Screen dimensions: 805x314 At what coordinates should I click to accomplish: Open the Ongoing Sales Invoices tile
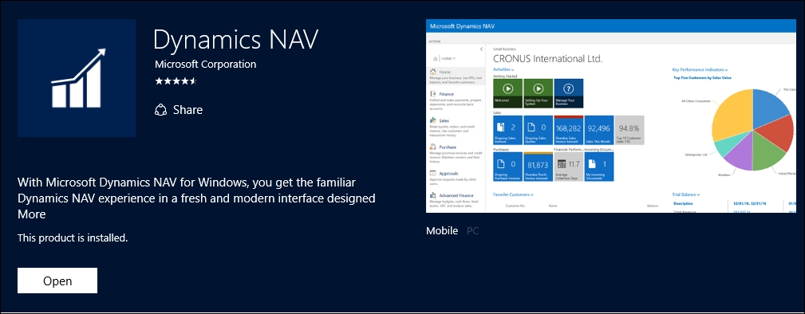[x=507, y=131]
